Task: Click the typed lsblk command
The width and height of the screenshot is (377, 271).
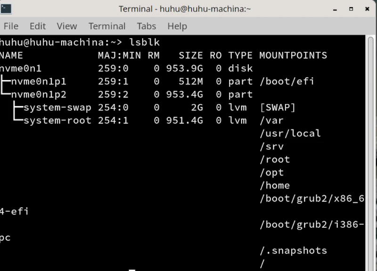Action: [145, 42]
